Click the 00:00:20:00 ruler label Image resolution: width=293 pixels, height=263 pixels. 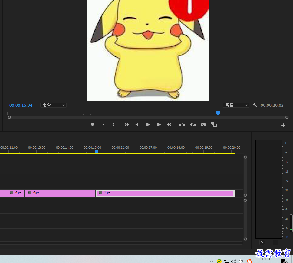click(x=232, y=147)
